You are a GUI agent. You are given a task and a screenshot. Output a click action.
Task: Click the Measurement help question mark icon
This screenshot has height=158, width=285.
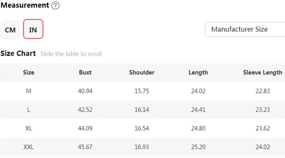click(x=55, y=5)
